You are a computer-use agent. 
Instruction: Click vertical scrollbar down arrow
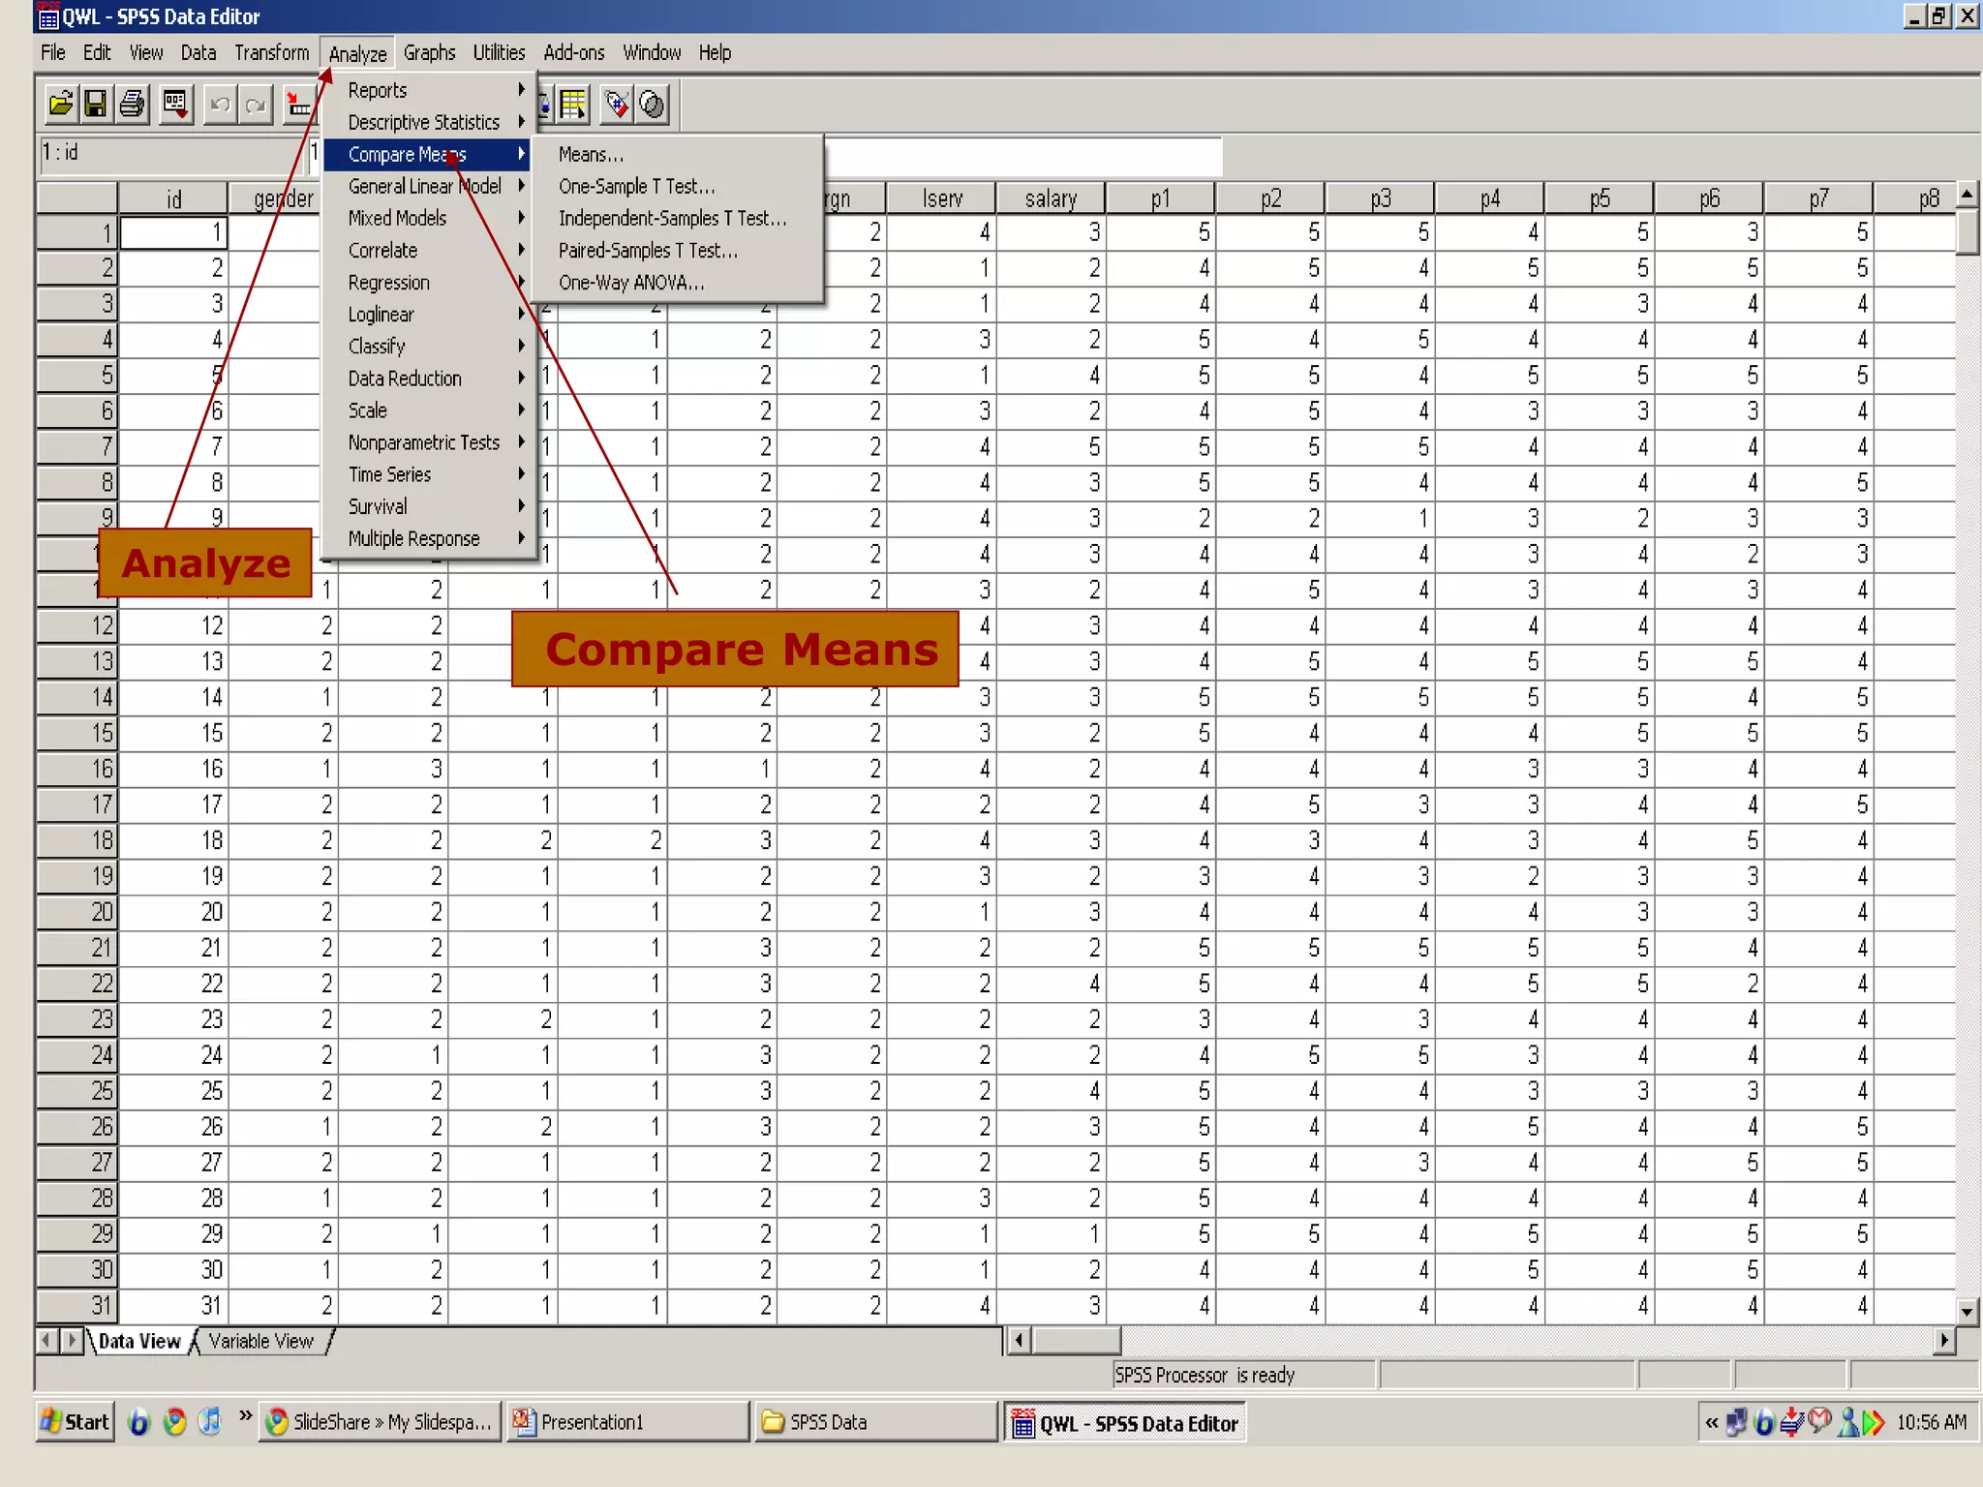pyautogui.click(x=1967, y=1312)
